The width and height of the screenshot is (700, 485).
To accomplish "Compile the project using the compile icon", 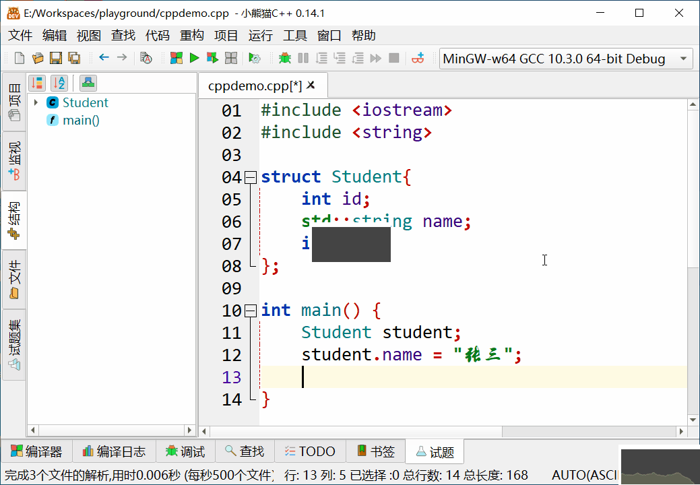I will pos(177,59).
